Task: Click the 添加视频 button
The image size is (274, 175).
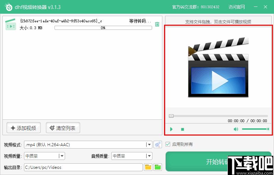Action: click(24, 128)
